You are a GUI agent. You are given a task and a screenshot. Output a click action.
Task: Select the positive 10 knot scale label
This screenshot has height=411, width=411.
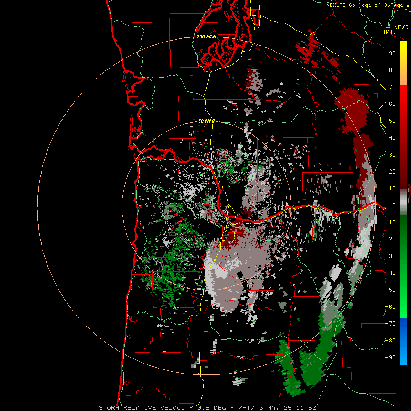pyautogui.click(x=392, y=189)
